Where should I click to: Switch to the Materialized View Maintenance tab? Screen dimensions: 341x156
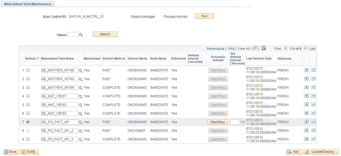pyautogui.click(x=27, y=4)
